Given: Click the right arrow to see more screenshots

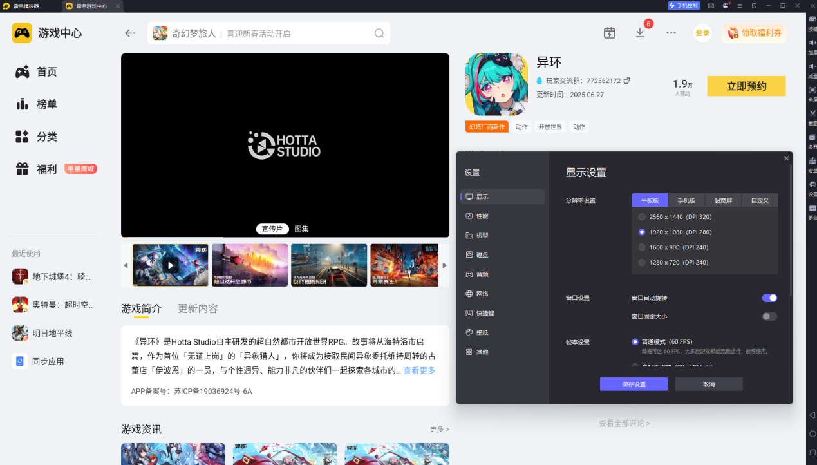Looking at the screenshot, I should pos(444,265).
